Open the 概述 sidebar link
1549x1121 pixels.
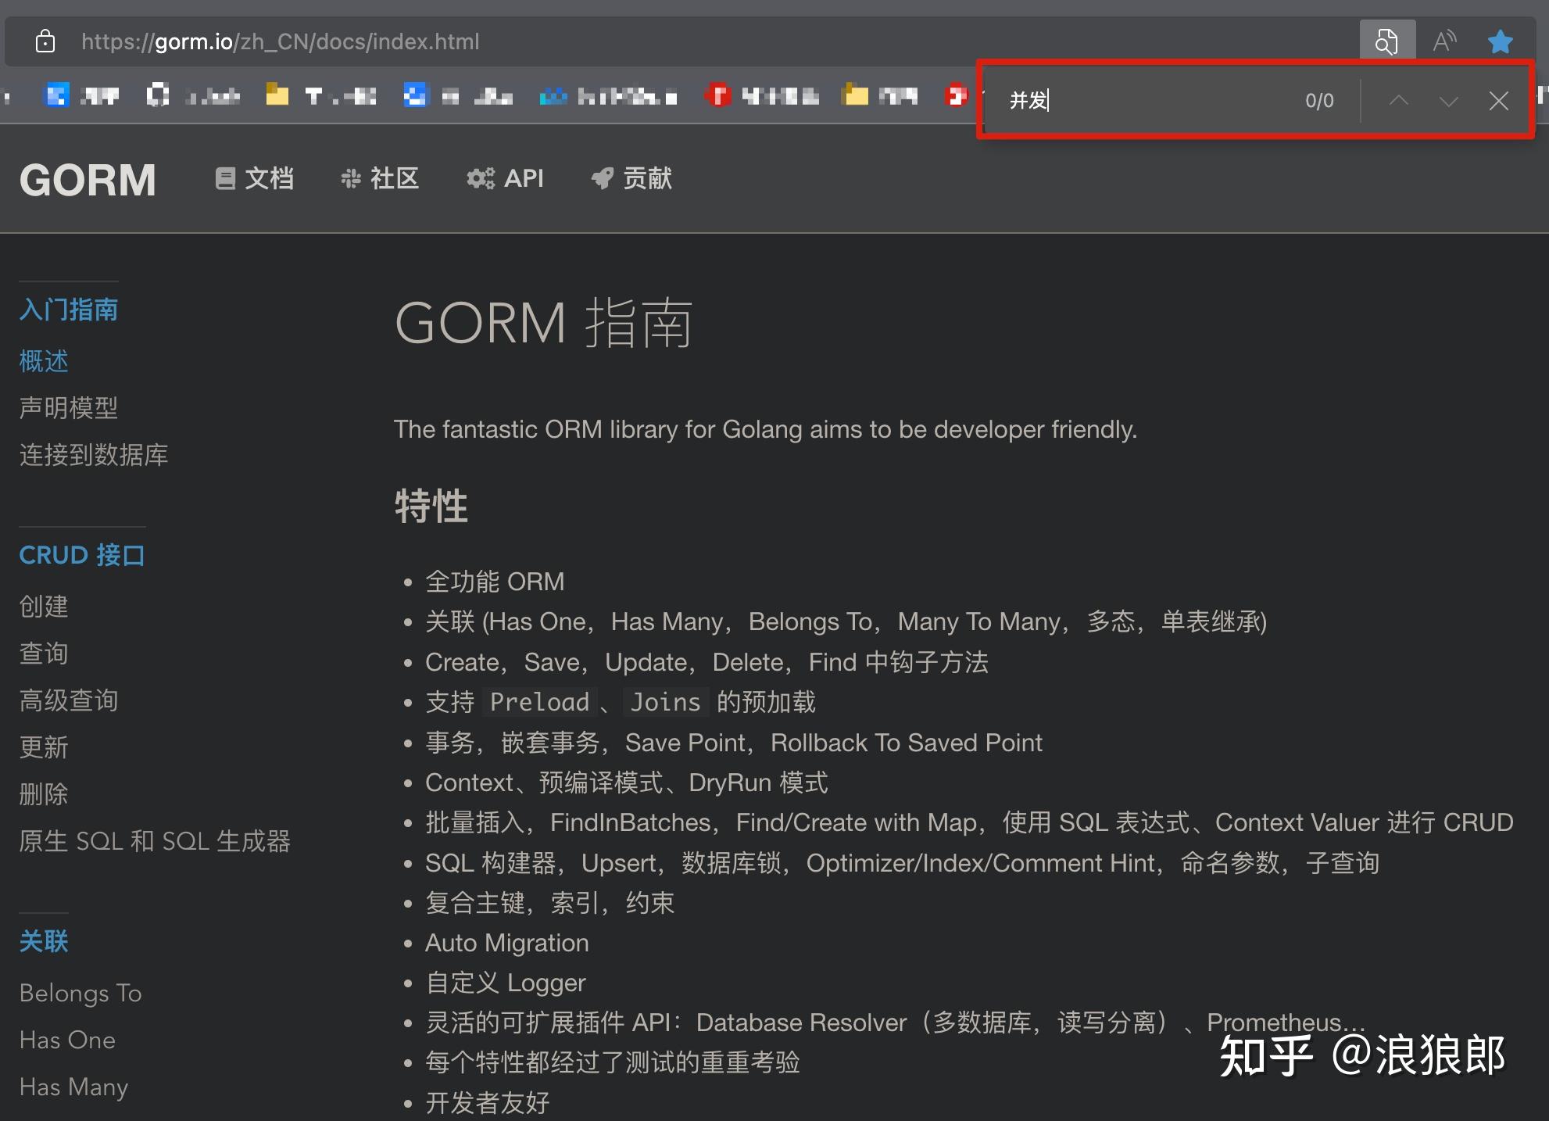(x=43, y=361)
